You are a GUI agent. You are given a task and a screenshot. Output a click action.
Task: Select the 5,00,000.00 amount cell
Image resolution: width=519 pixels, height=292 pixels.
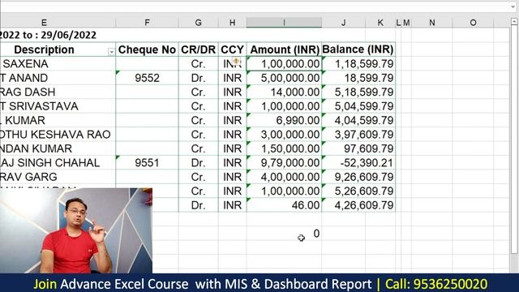pos(284,78)
